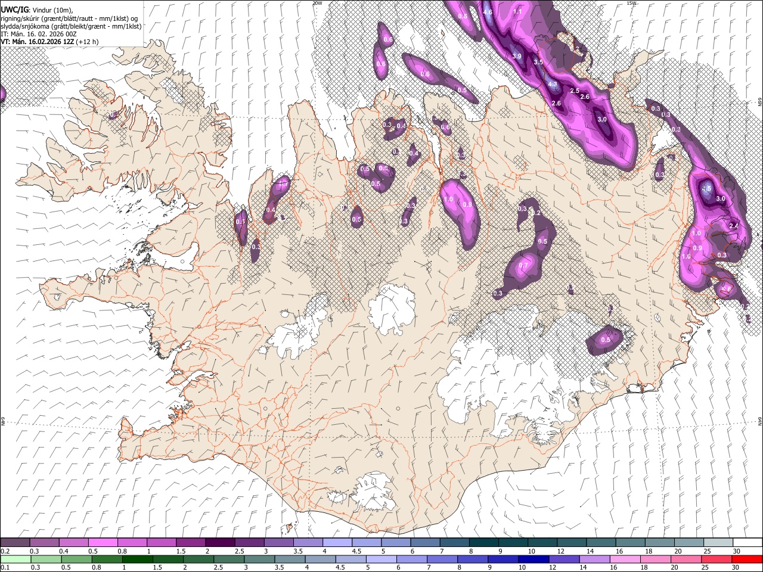Click the '20W' longitude label at top
Viewport: 763px width, 572px height.
(318, 3)
